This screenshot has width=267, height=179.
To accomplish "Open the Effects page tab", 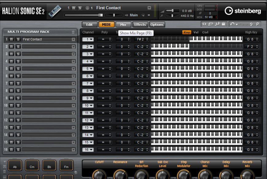I will pyautogui.click(x=140, y=25).
